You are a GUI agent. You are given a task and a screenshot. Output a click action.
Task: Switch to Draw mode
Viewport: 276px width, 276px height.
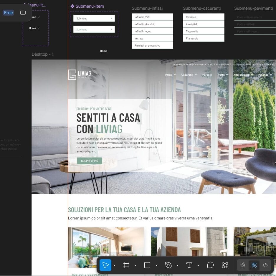[x=243, y=265]
